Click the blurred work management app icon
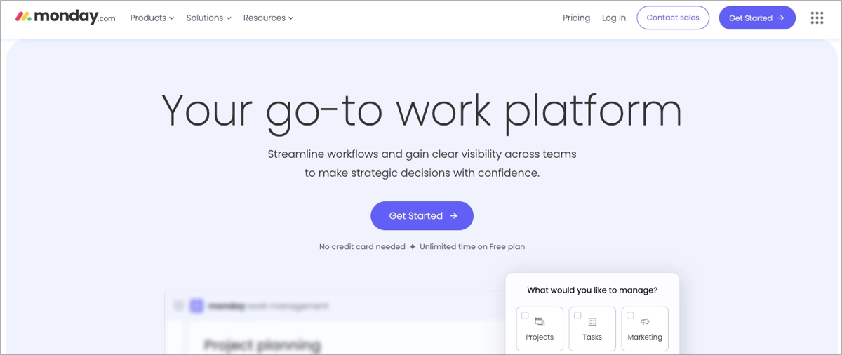The width and height of the screenshot is (842, 355). point(196,306)
